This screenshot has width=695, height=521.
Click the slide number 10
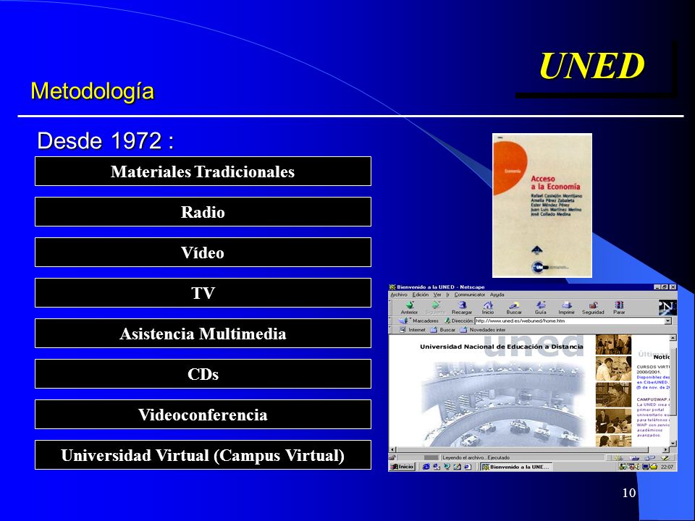629,493
